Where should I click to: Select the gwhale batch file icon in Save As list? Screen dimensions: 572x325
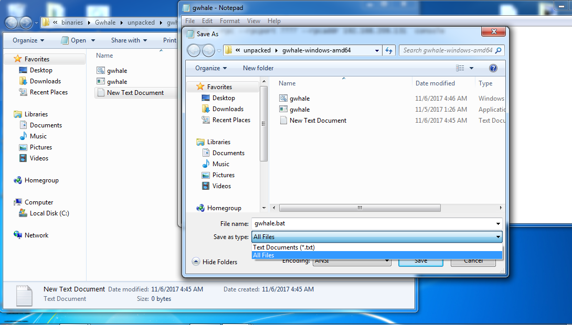(283, 99)
